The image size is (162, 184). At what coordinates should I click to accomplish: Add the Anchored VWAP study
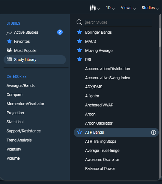coord(99,105)
